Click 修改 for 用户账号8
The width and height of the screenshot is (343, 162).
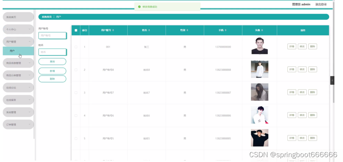click(302, 69)
